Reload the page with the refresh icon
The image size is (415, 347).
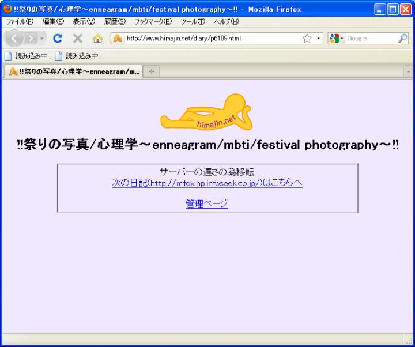coord(58,39)
